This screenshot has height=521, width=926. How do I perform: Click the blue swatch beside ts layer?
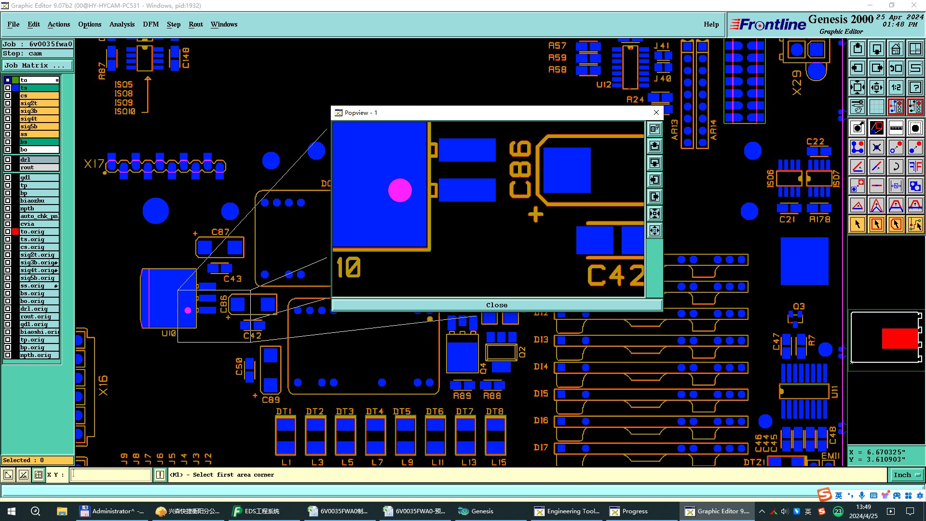15,88
